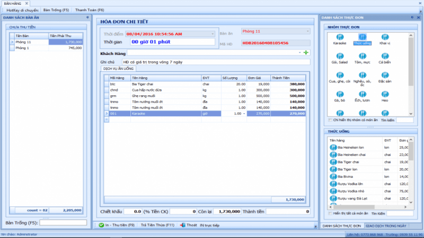
Task: Open the Thời điểm date dropdown
Action: pyautogui.click(x=213, y=34)
